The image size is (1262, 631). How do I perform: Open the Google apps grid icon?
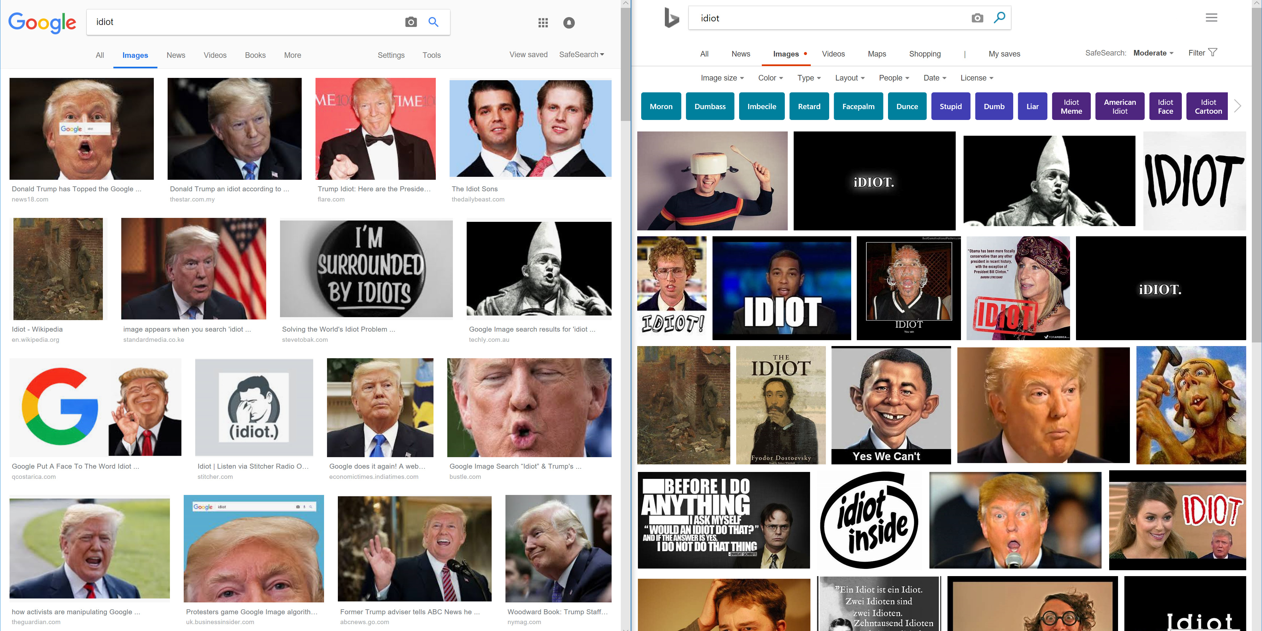click(x=543, y=23)
